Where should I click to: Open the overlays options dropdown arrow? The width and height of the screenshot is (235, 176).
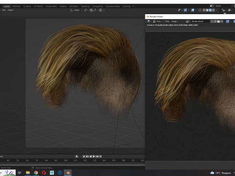[x=196, y=10]
